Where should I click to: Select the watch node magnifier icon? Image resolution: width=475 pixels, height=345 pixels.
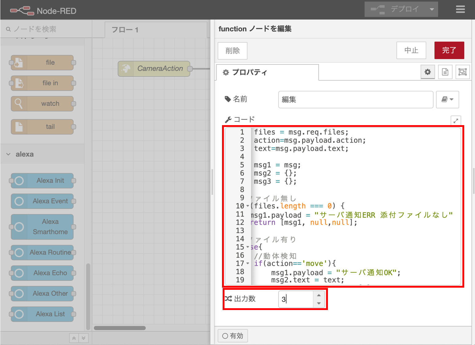[x=19, y=104]
